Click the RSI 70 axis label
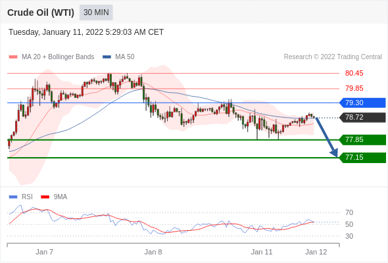The height and width of the screenshot is (263, 388). point(349,212)
